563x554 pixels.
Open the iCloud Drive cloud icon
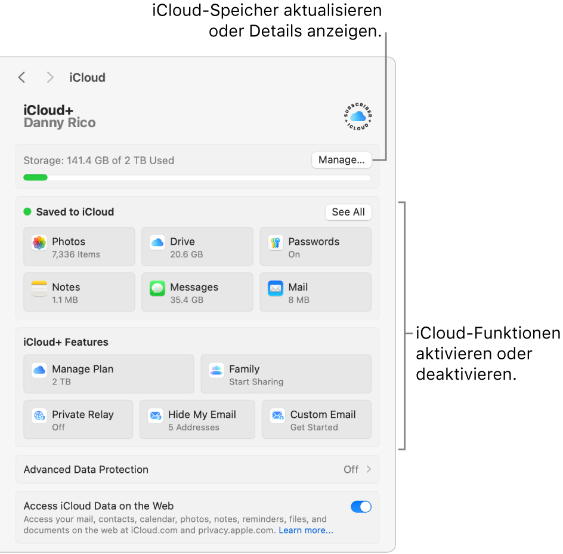coord(157,243)
